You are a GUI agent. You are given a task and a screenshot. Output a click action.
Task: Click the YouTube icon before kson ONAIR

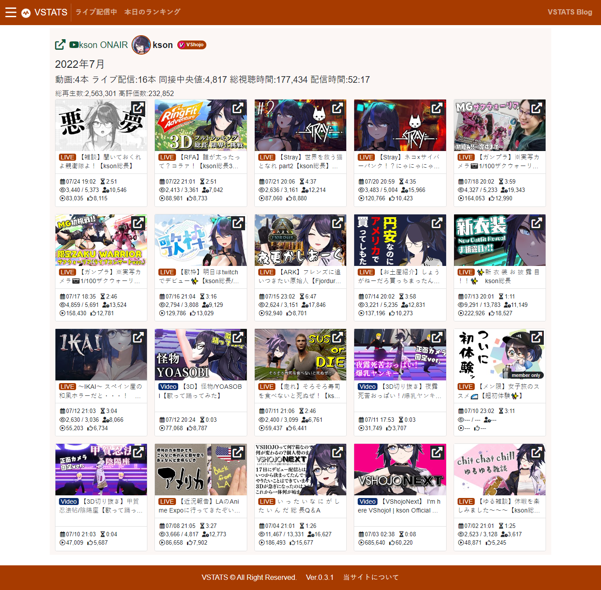click(x=74, y=45)
